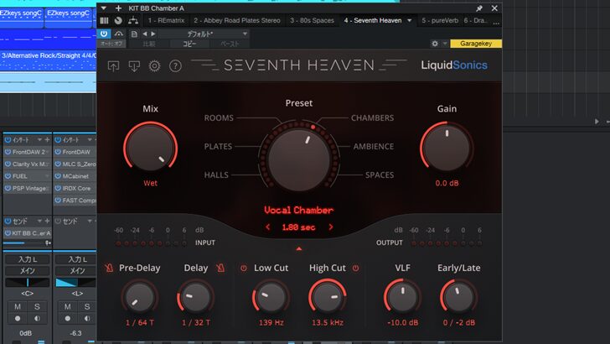The height and width of the screenshot is (344, 610).
Task: Click the macro knob pie icon
Action: [x=118, y=20]
